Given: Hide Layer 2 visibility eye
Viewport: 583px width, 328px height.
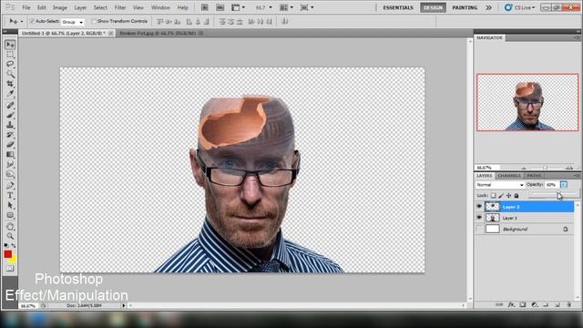Looking at the screenshot, I should click(x=479, y=207).
